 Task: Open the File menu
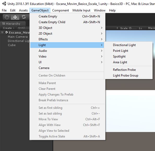4,10
